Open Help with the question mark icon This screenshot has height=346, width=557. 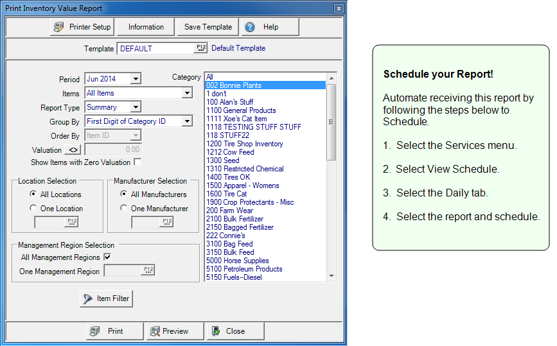coord(269,27)
